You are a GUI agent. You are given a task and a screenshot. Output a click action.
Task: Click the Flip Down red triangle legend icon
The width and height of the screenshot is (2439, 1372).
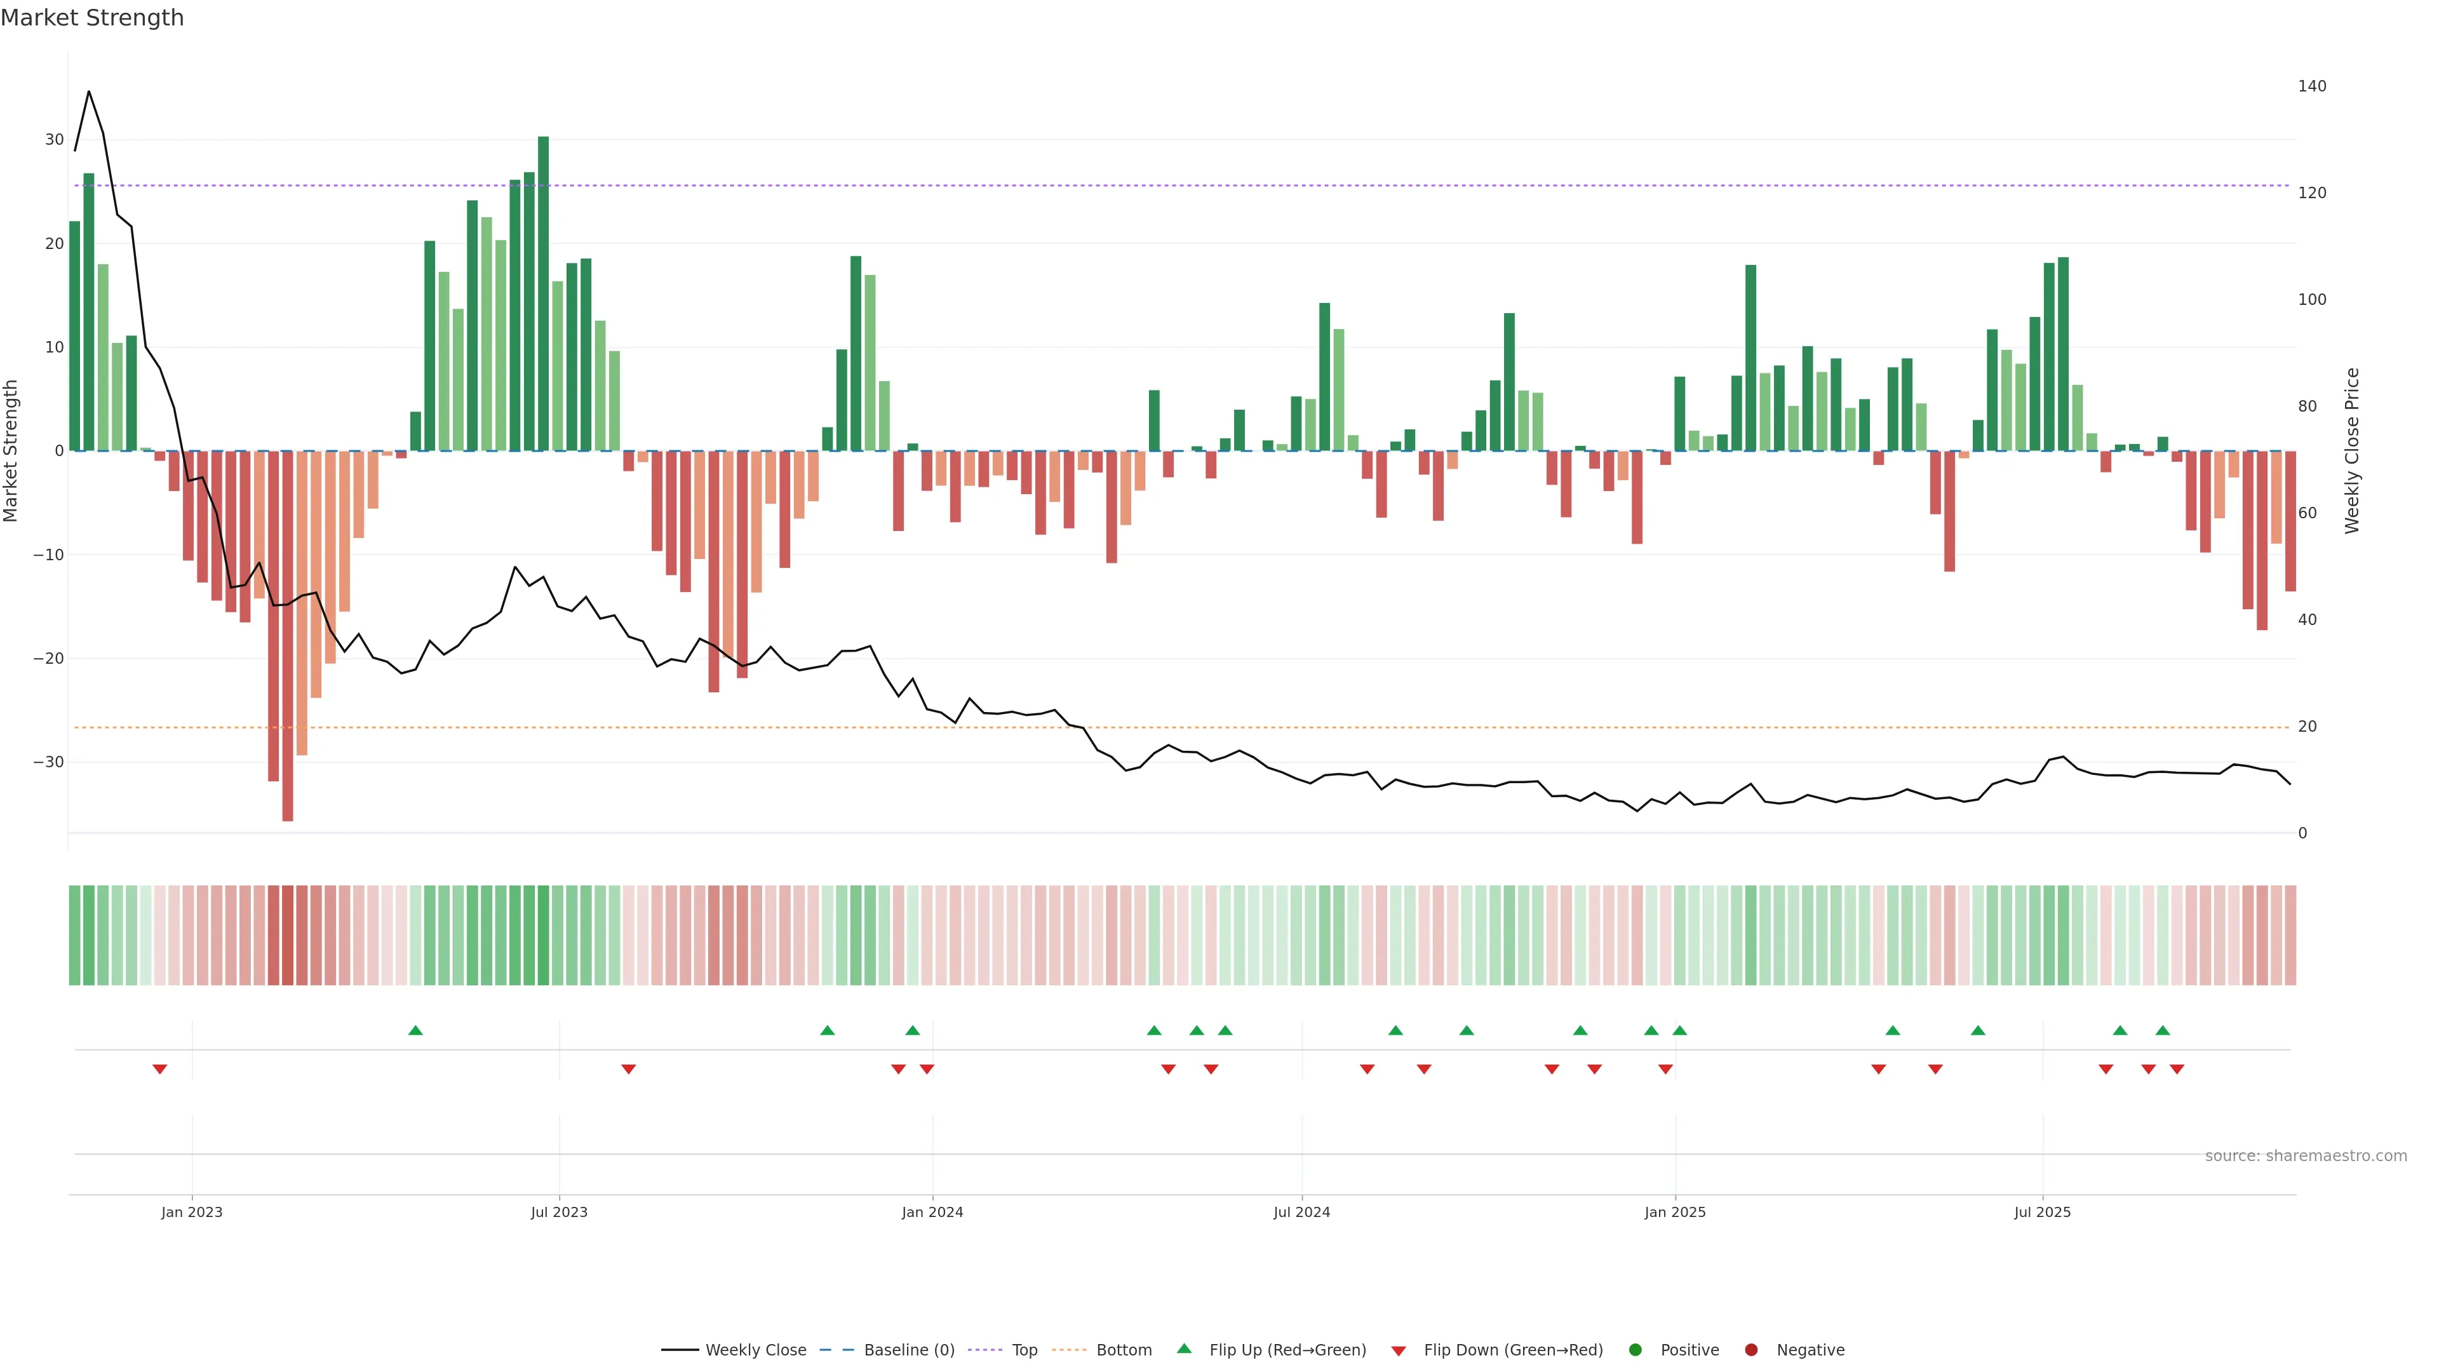[1399, 1351]
